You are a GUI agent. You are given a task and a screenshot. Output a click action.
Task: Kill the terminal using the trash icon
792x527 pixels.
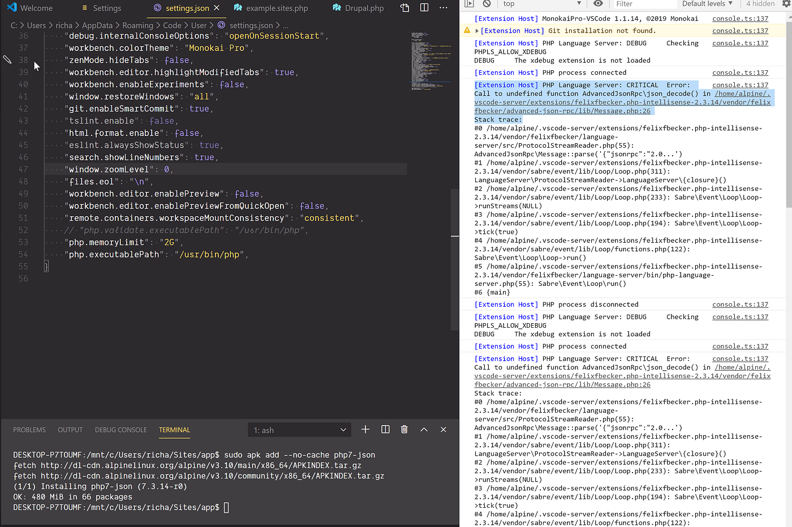pyautogui.click(x=404, y=429)
